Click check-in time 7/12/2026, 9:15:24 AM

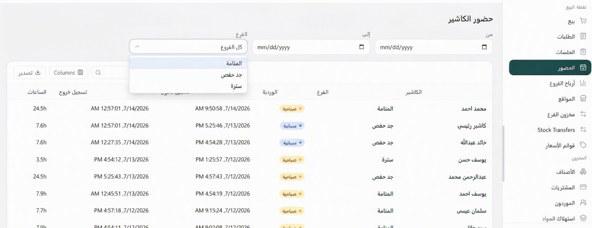(x=222, y=210)
